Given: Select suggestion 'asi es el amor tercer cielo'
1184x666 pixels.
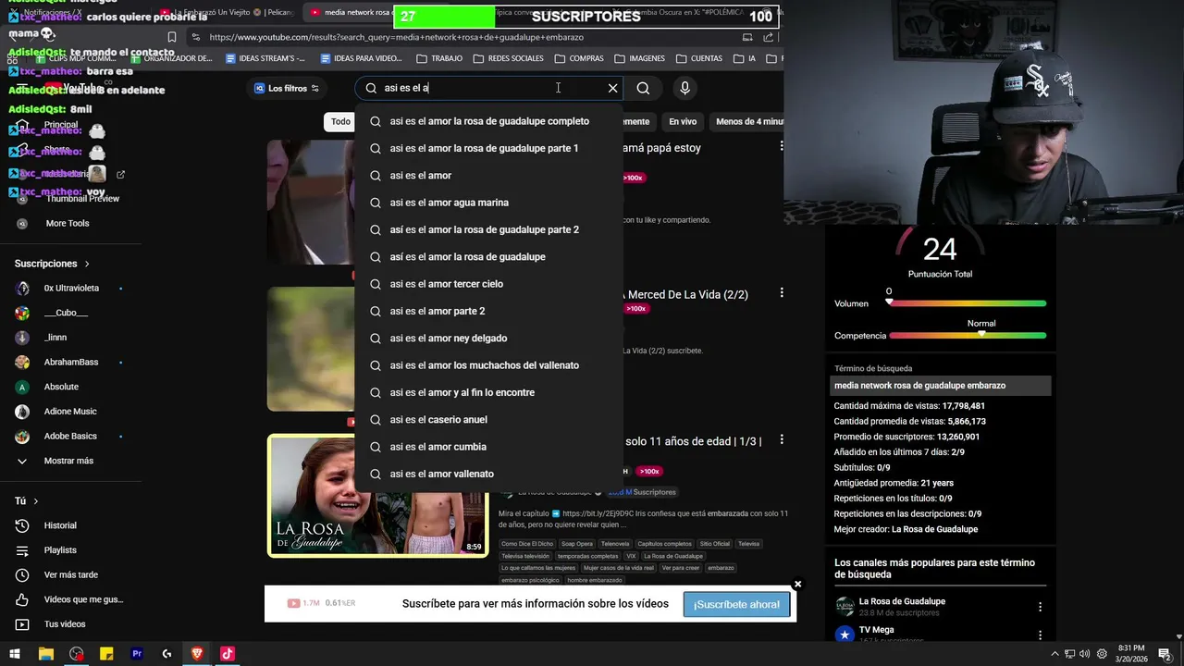Looking at the screenshot, I should point(488,284).
